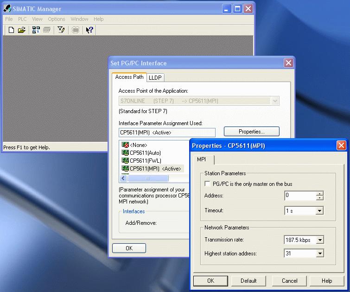Click the card icon beside CP5611(FWL)

[125, 160]
